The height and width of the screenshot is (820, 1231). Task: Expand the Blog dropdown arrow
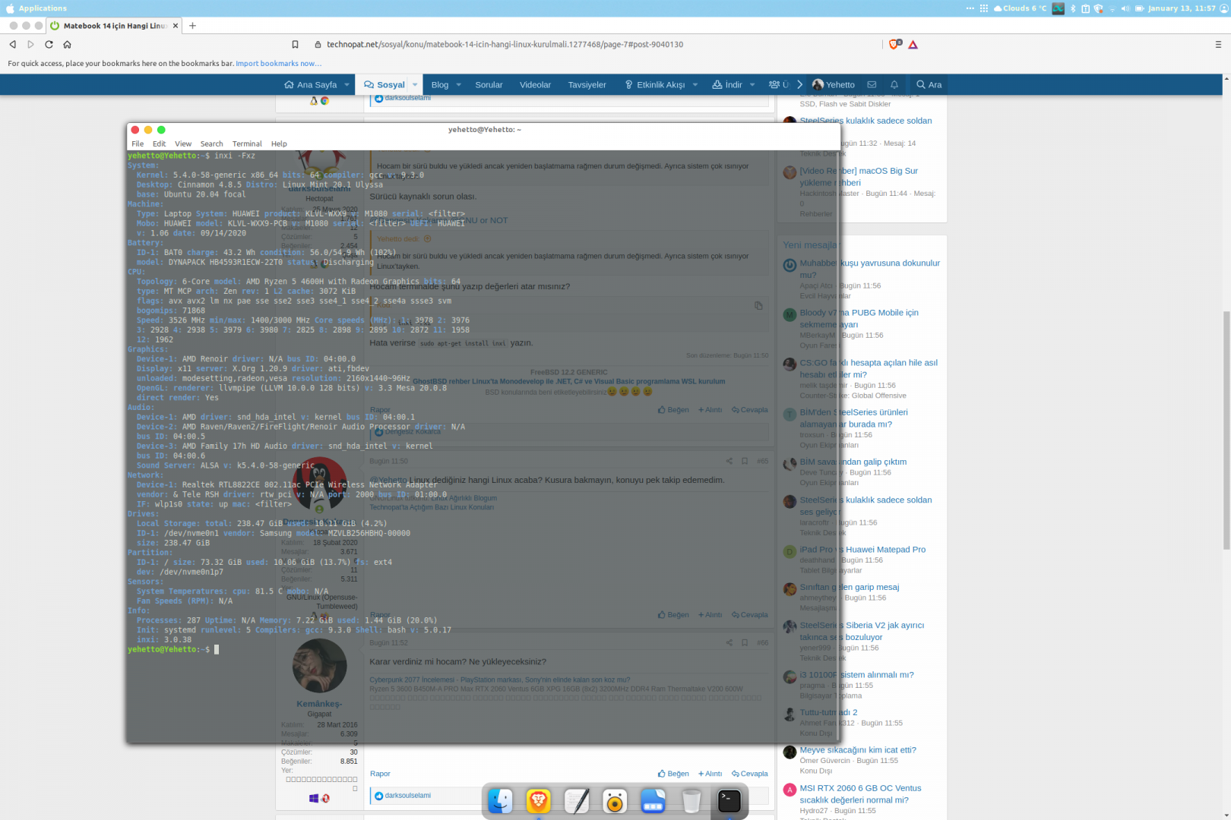458,84
